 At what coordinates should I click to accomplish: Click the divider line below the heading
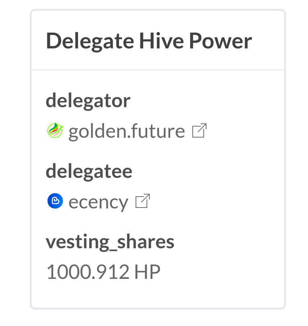[158, 70]
